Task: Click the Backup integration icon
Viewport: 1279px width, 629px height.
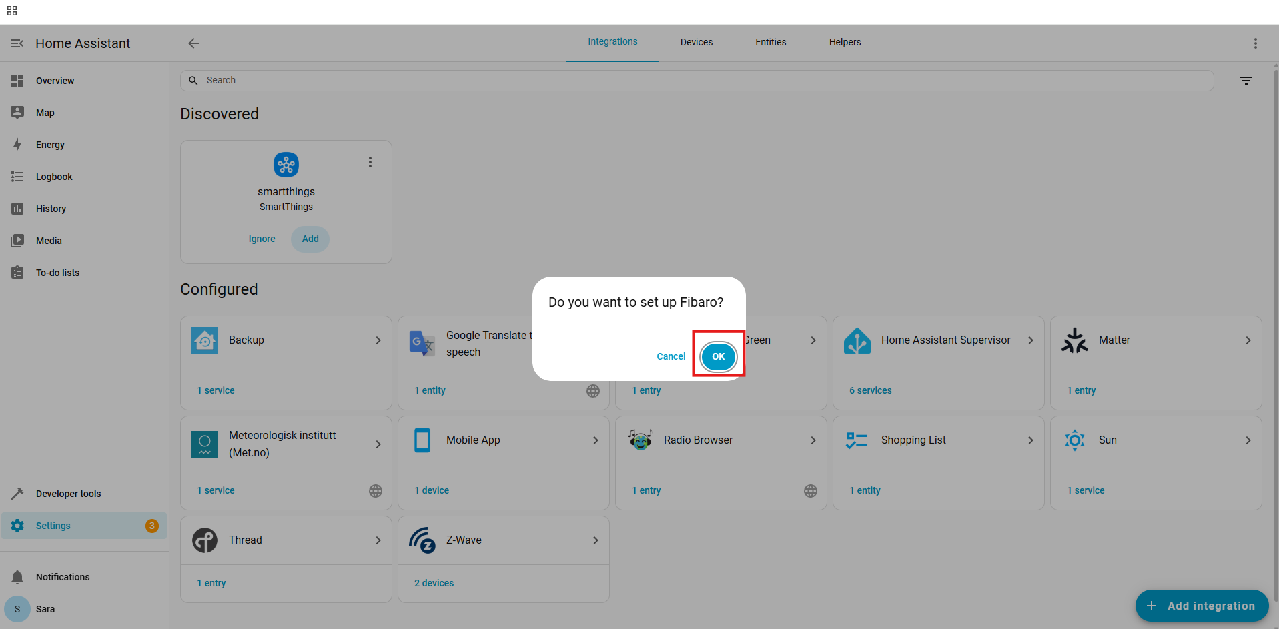Action: pos(205,340)
